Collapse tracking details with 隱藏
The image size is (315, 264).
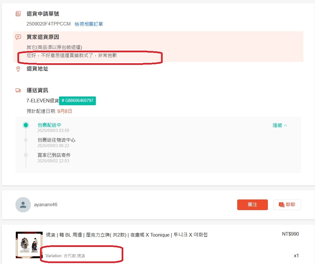pos(280,125)
